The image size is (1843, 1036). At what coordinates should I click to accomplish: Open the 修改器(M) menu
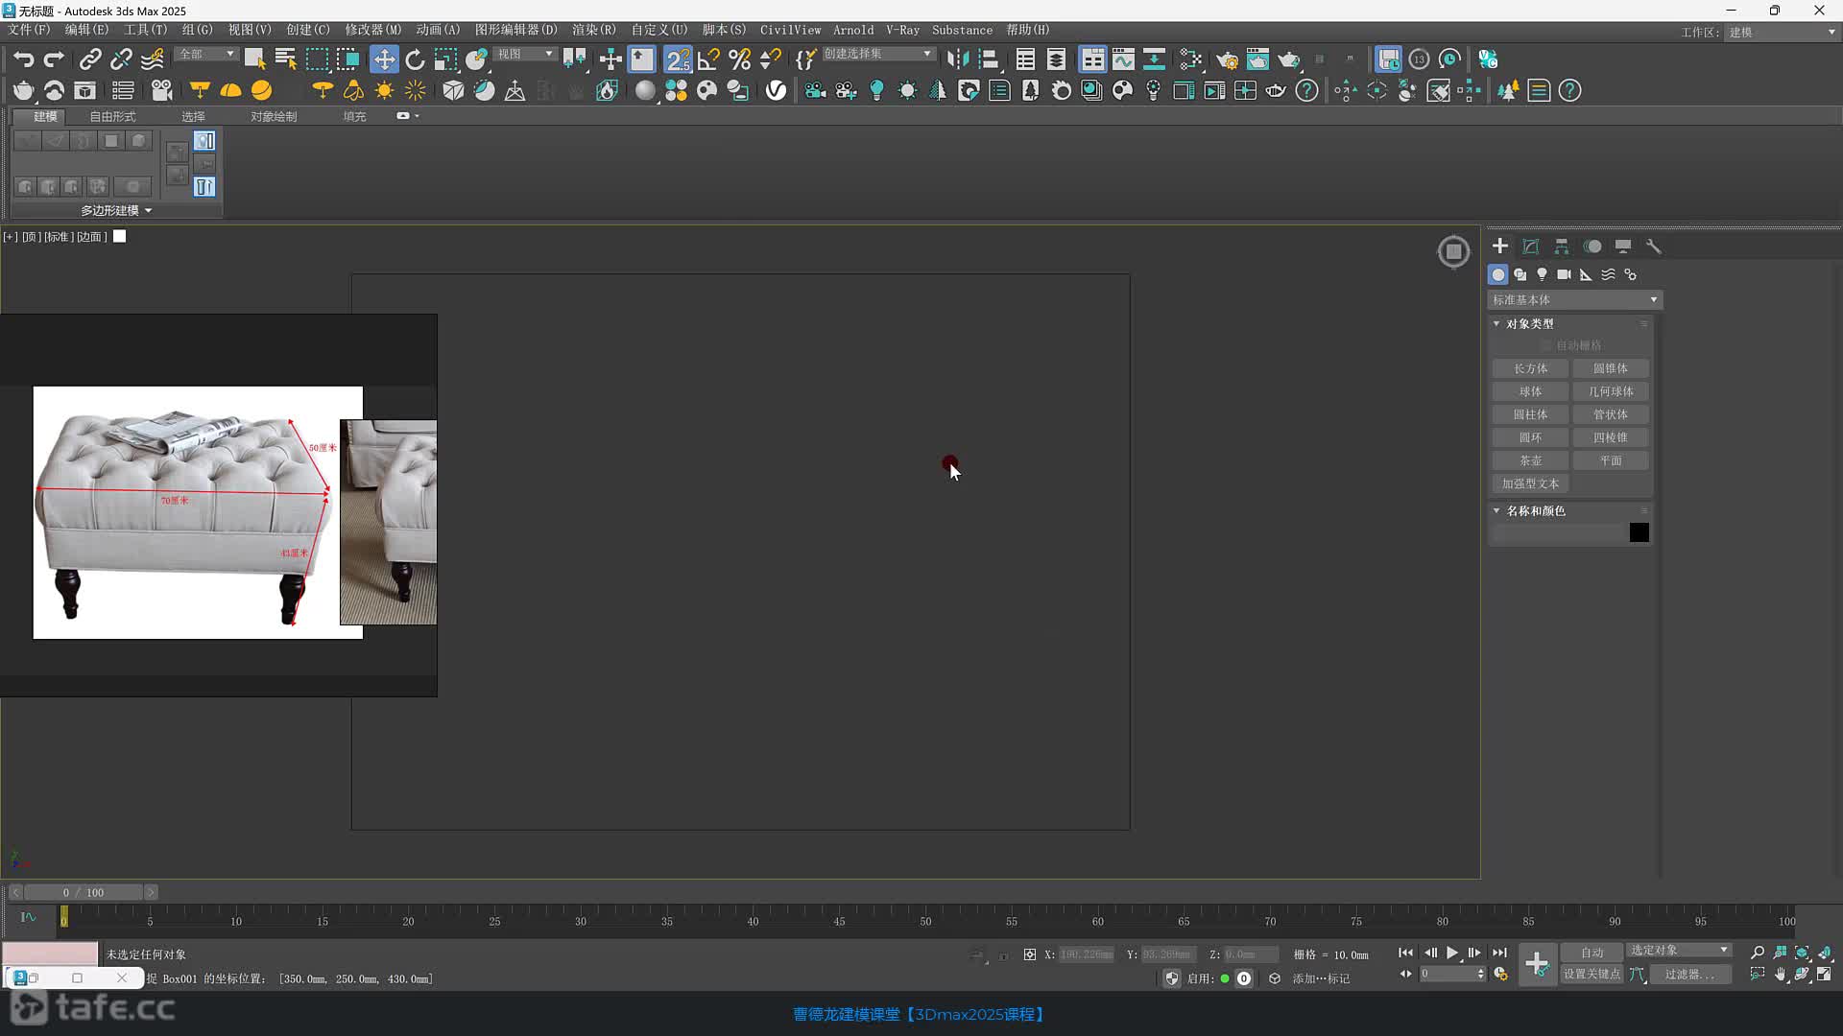point(373,30)
